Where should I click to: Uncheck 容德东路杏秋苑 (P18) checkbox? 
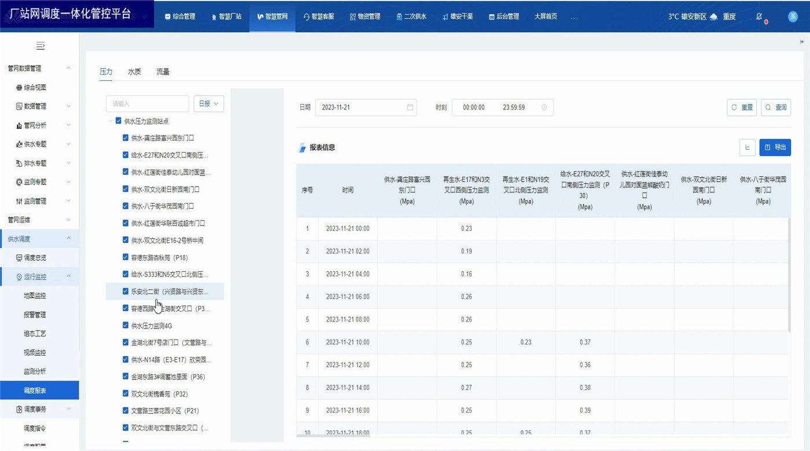pos(126,257)
